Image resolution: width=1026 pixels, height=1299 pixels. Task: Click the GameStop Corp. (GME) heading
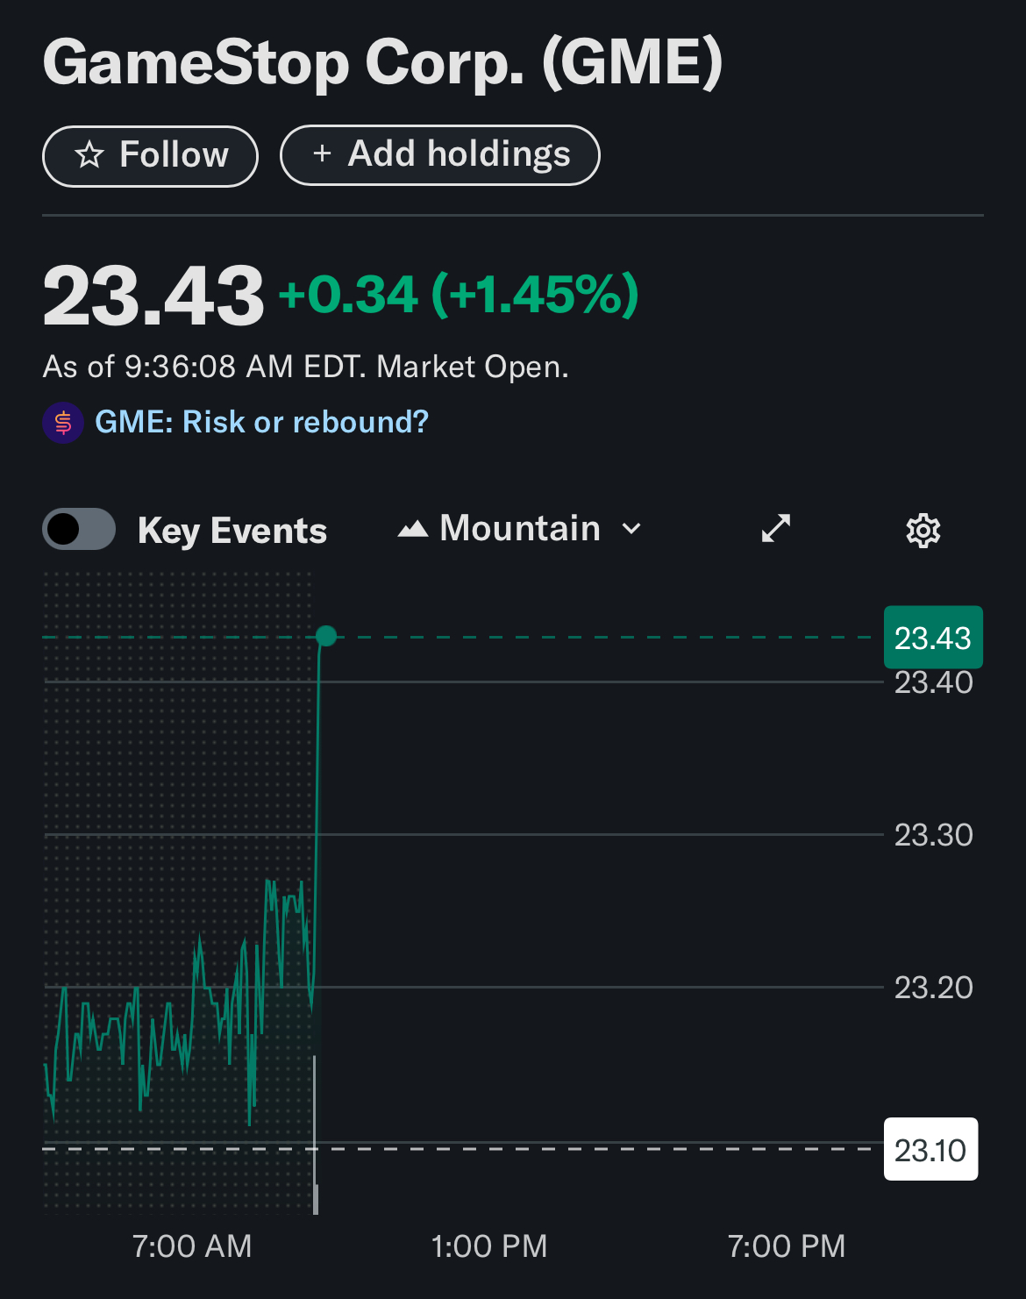(x=383, y=63)
